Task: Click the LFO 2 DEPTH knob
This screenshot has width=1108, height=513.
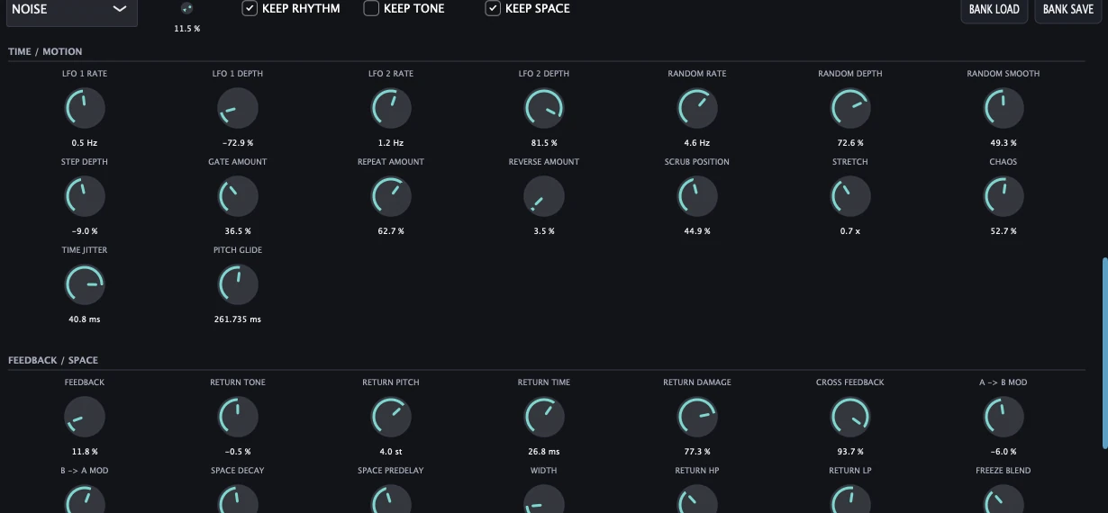Action: click(x=544, y=108)
